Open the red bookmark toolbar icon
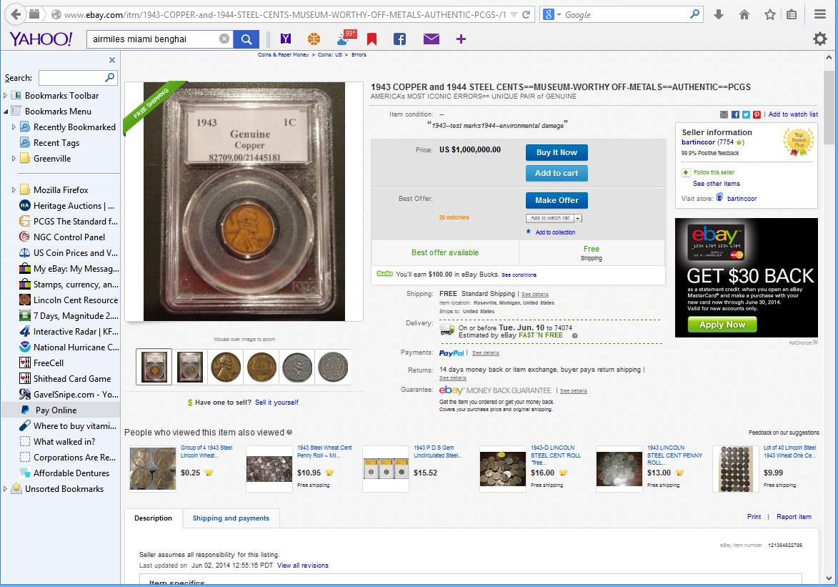 [x=372, y=39]
